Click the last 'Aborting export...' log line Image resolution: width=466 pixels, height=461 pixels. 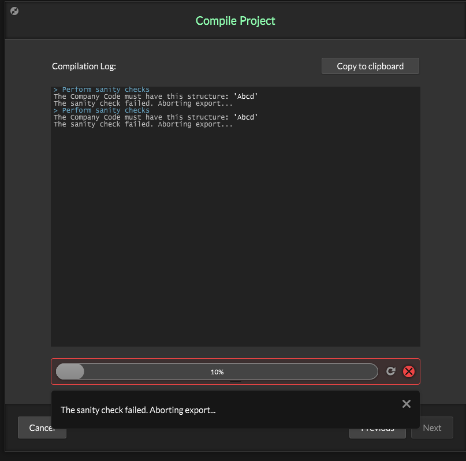[143, 124]
